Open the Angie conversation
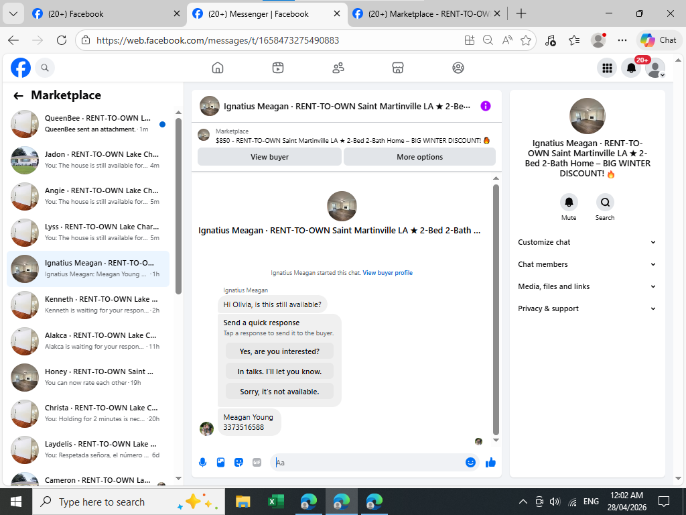 (x=88, y=196)
